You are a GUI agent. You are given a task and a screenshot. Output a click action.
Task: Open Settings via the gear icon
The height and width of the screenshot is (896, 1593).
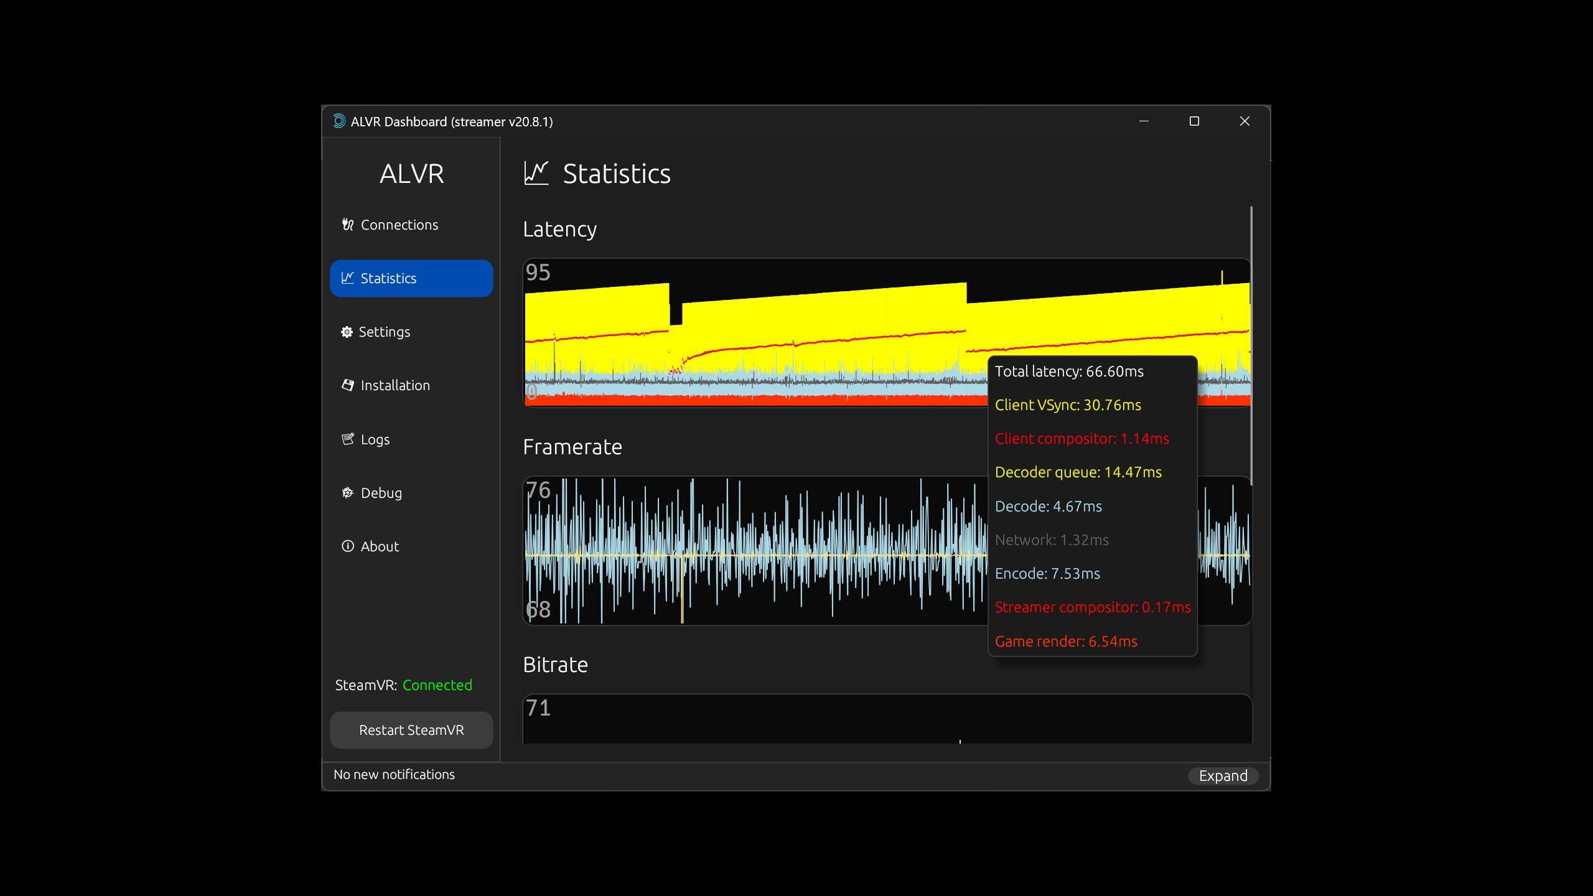pyautogui.click(x=347, y=332)
